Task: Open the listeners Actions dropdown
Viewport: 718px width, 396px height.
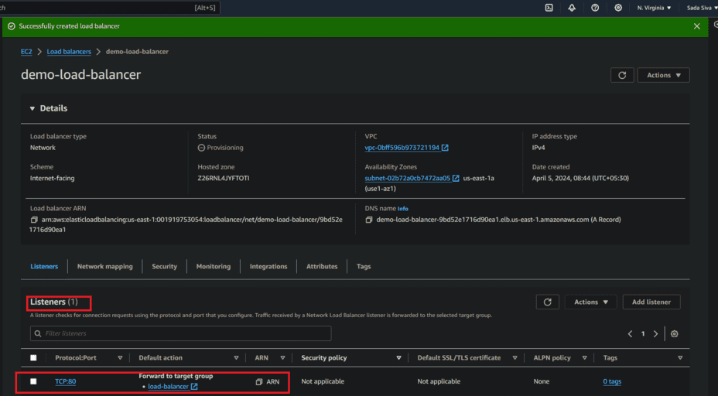Action: (x=590, y=302)
